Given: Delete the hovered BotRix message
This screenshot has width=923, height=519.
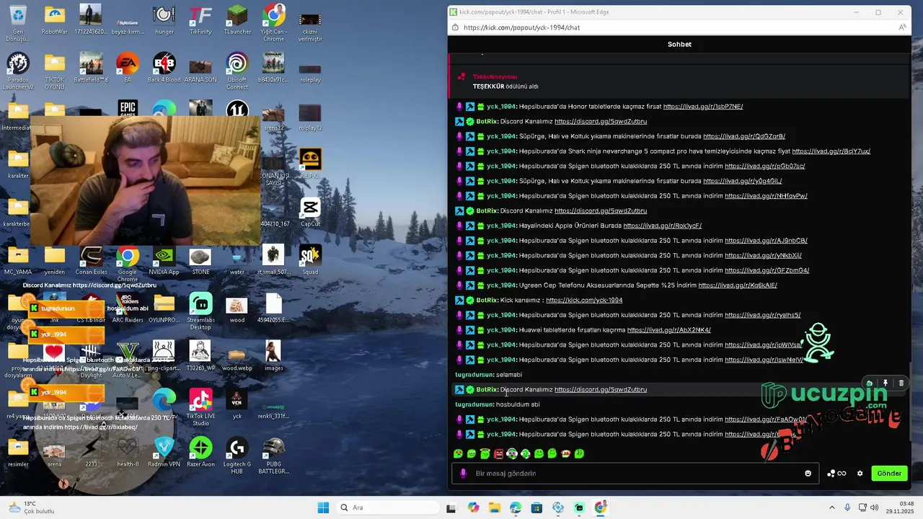Looking at the screenshot, I should (901, 383).
